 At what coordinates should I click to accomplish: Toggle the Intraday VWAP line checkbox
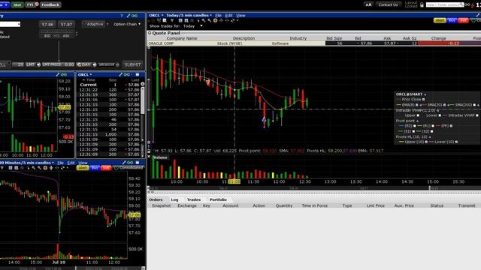(477, 115)
